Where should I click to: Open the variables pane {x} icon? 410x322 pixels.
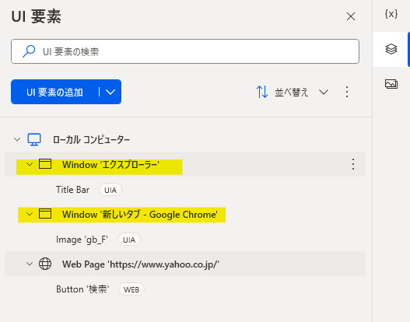391,14
